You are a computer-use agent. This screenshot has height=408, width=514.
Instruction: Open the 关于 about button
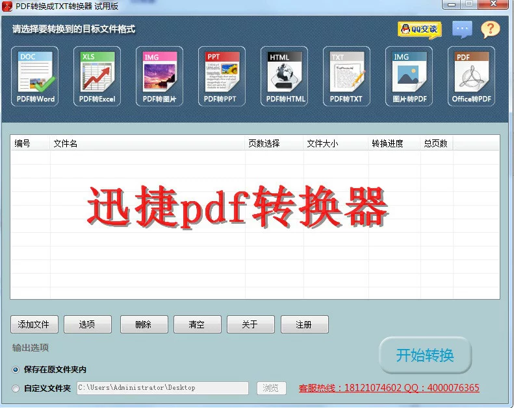click(251, 324)
